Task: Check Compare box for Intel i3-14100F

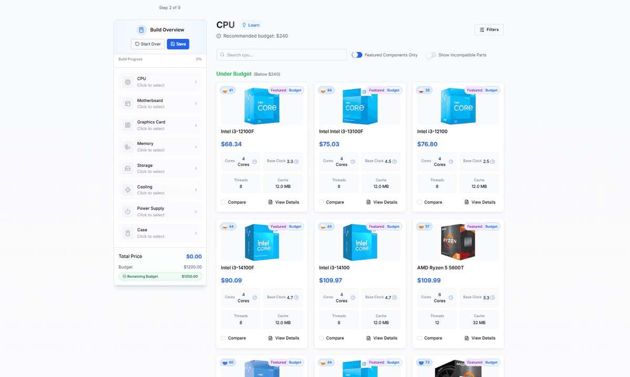Action: [224, 338]
